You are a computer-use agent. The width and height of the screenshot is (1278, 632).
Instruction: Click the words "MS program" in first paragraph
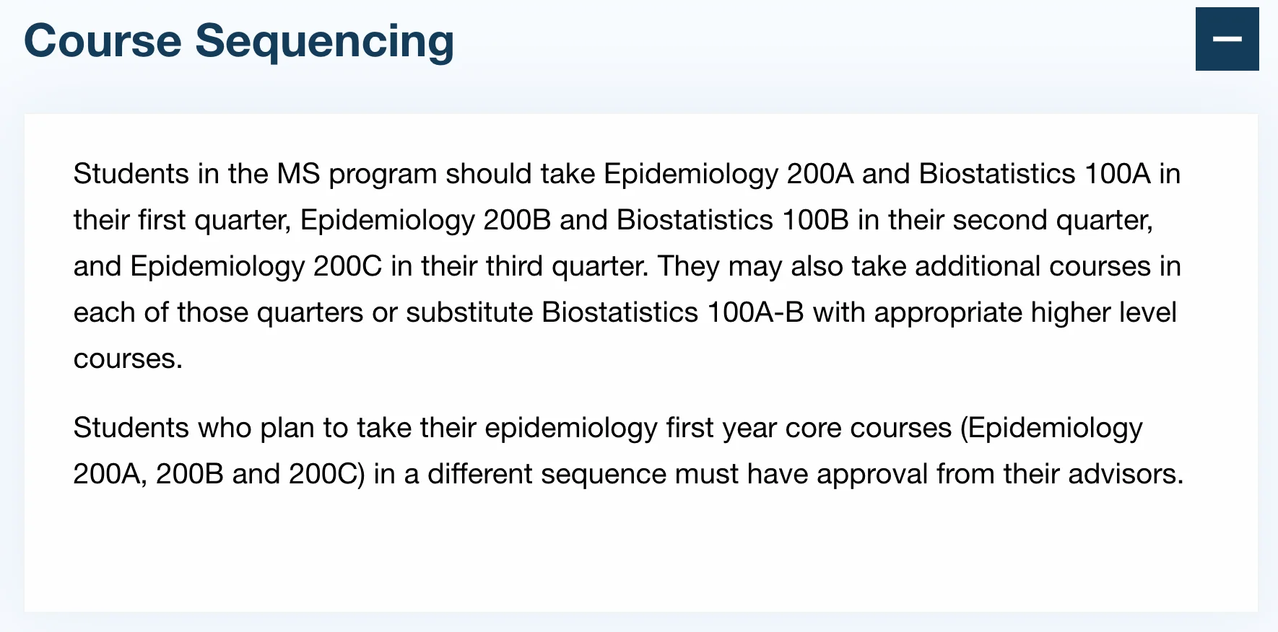(357, 175)
